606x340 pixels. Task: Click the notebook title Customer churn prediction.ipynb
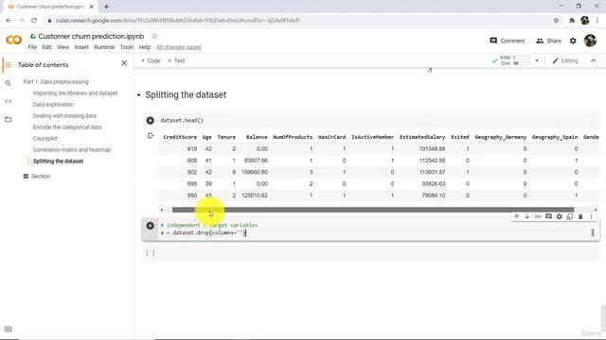(x=91, y=36)
